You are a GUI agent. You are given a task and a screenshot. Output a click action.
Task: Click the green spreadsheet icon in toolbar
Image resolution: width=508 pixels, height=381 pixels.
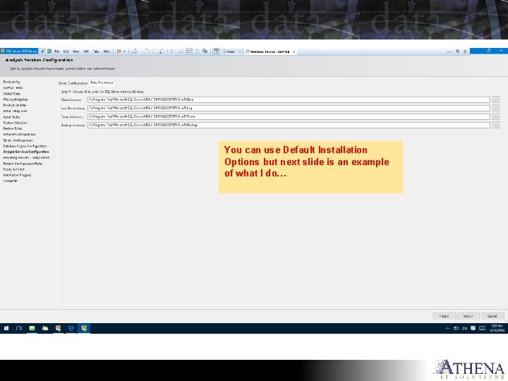pyautogui.click(x=49, y=52)
